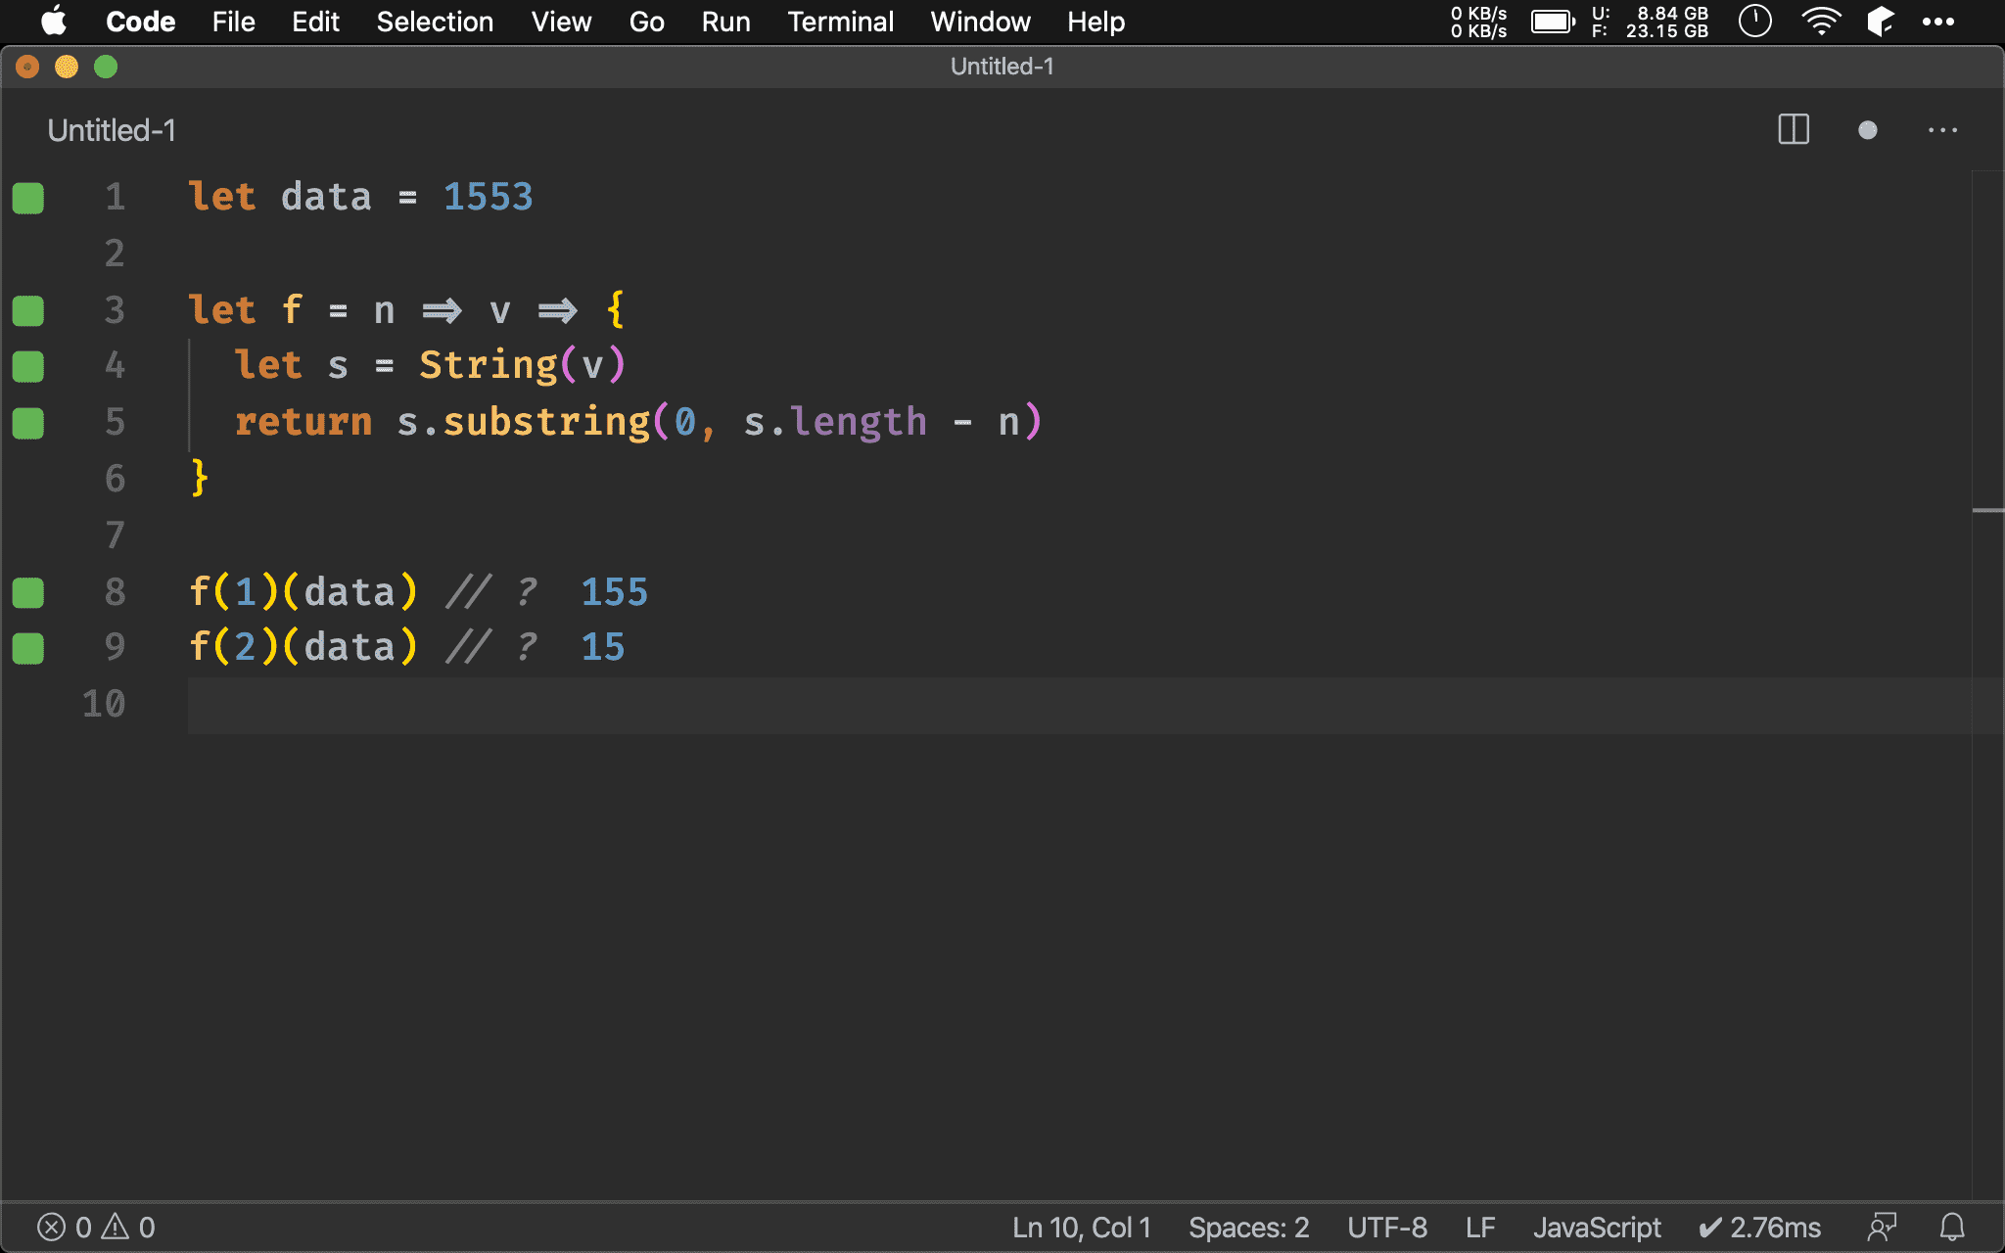The width and height of the screenshot is (2005, 1253).
Task: Click the Wi-Fi icon in menu bar
Action: [1820, 22]
